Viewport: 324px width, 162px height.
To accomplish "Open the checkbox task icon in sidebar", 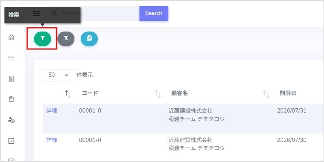I will tap(11, 141).
